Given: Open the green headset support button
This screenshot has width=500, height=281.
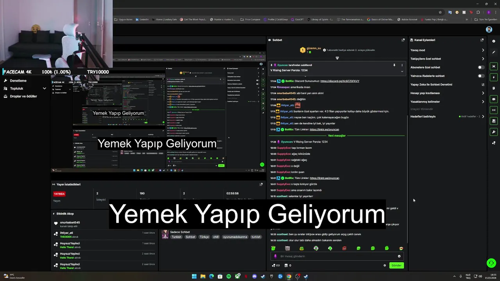Looking at the screenshot, I should pyautogui.click(x=491, y=263).
